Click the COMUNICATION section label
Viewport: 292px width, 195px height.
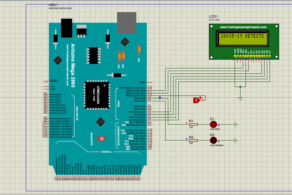coord(118,136)
